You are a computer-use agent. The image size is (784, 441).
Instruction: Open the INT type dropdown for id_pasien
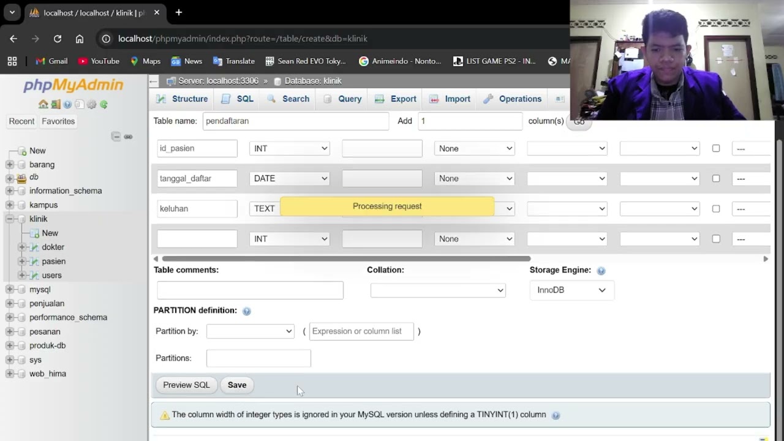click(290, 148)
